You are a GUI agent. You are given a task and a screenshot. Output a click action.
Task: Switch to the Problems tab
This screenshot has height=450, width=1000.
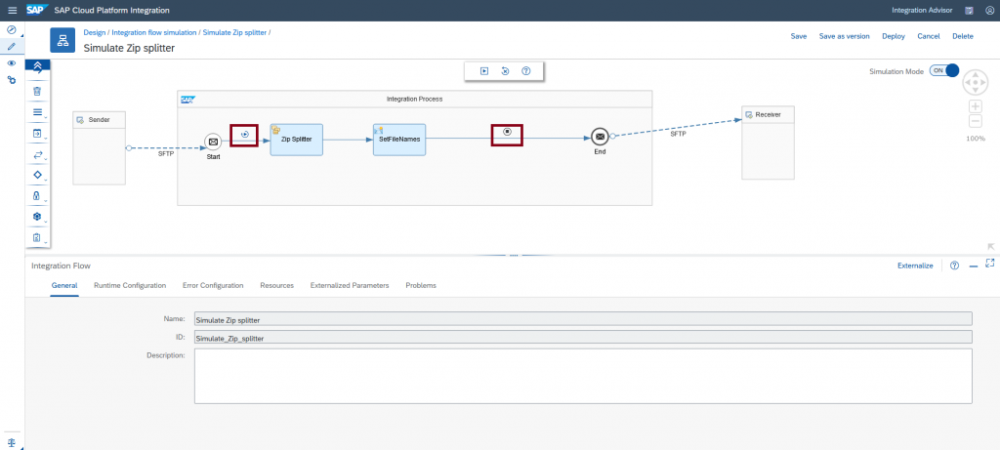(x=421, y=286)
